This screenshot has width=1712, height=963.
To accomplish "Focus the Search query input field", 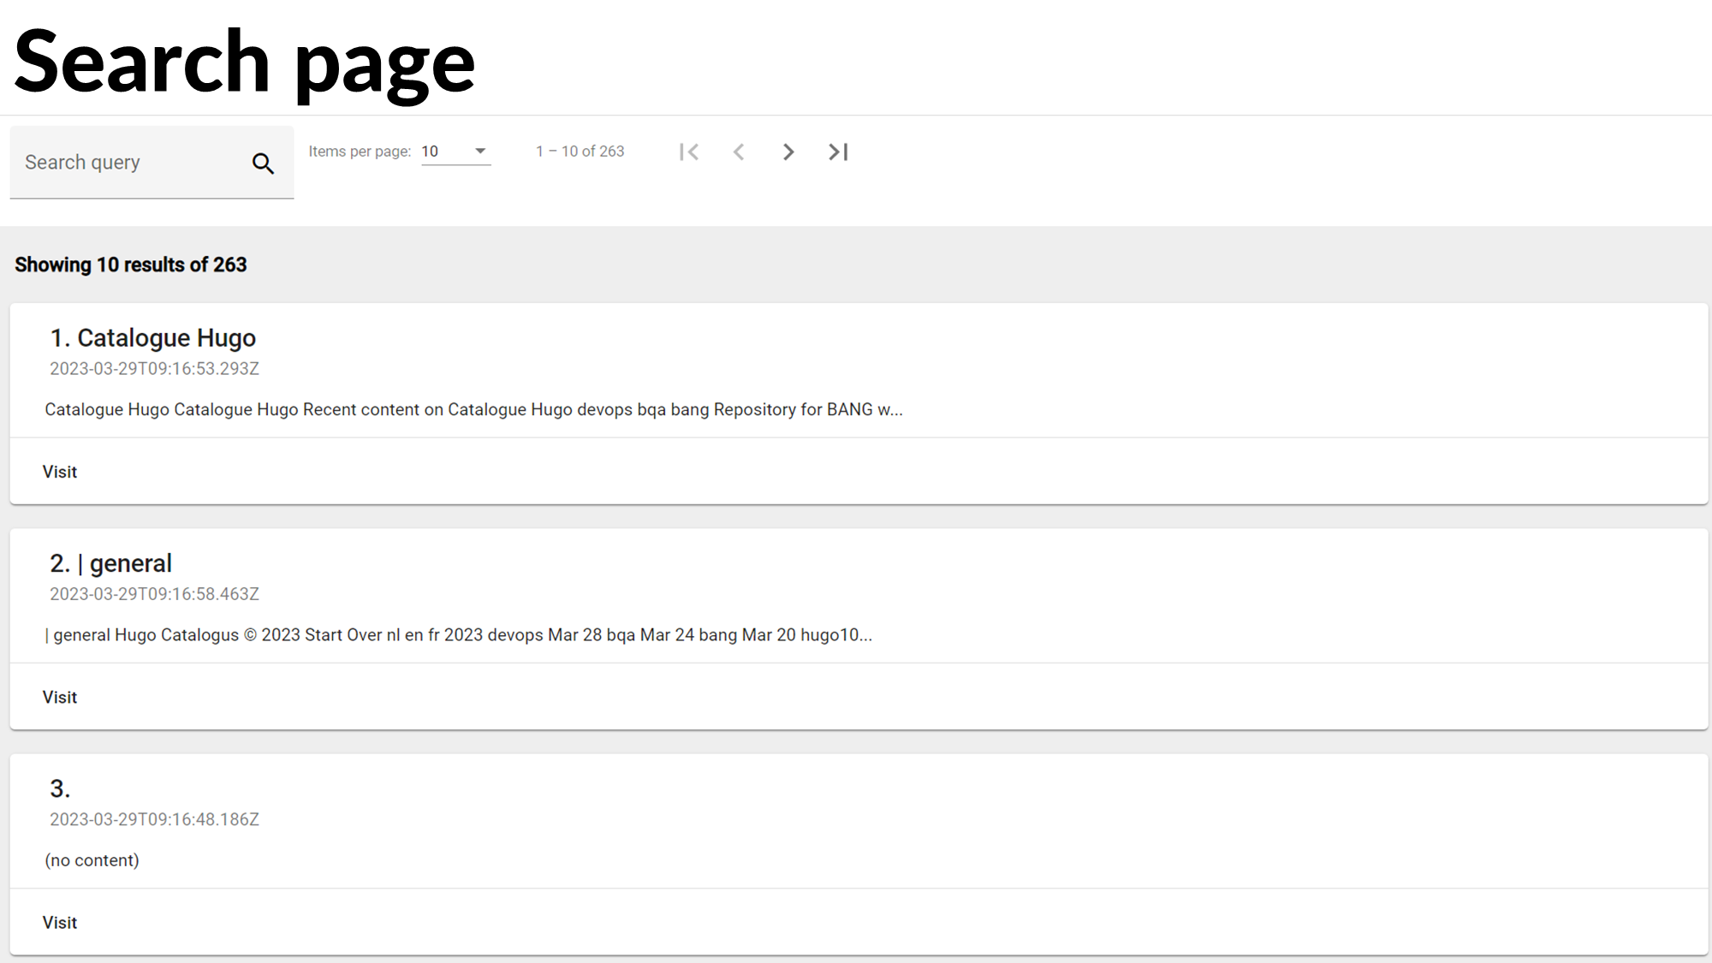I will coord(128,163).
